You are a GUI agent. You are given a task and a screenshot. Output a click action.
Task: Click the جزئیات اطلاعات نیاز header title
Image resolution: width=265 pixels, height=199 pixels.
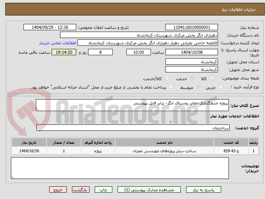pos(239,9)
